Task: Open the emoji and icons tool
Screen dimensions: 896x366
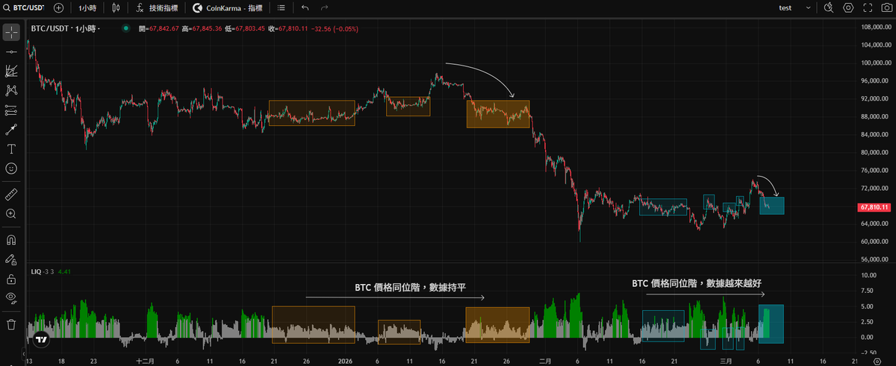Action: [11, 168]
